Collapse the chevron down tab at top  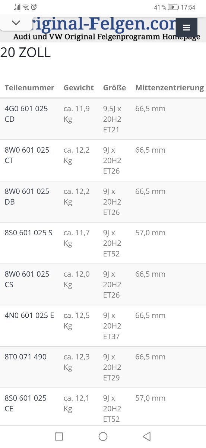click(16, 23)
